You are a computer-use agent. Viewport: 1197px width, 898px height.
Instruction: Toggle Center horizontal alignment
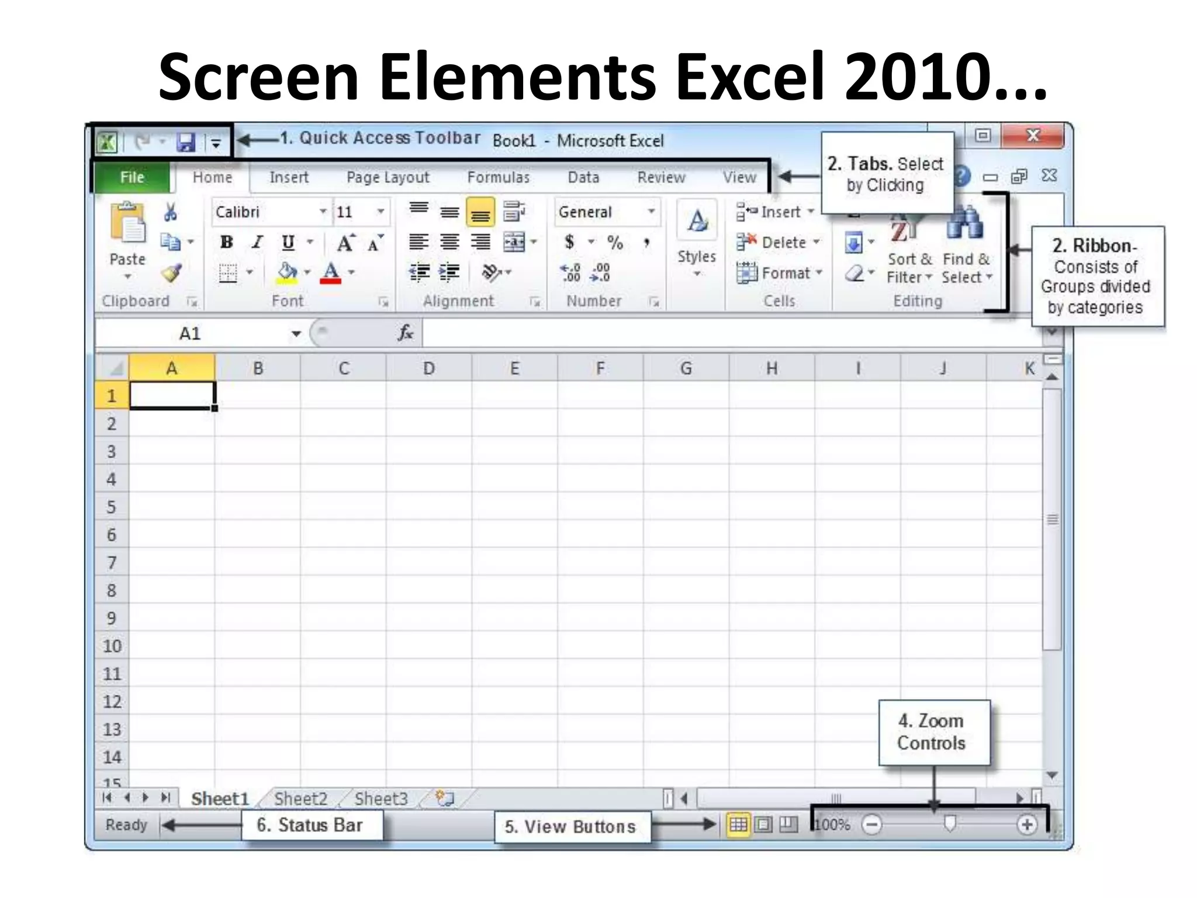449,241
